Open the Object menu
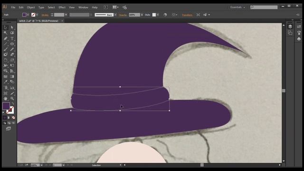304x171 pixels. (x=31, y=8)
